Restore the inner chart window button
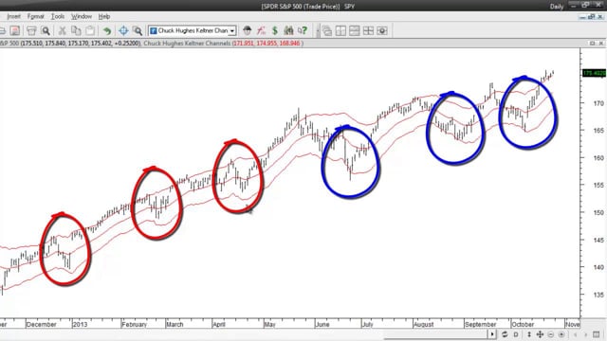 [592, 17]
